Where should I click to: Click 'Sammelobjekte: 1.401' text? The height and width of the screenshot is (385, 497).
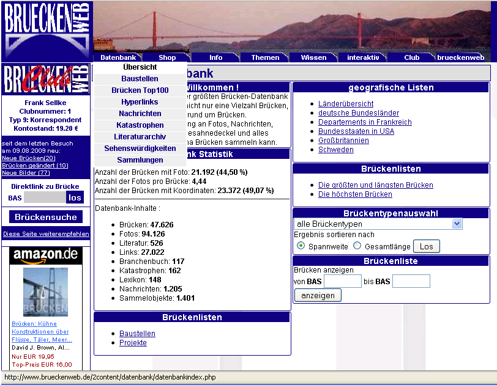[x=157, y=298]
